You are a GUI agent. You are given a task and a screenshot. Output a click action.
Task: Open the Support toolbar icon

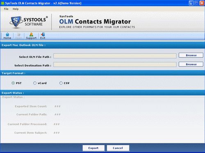[31, 36]
